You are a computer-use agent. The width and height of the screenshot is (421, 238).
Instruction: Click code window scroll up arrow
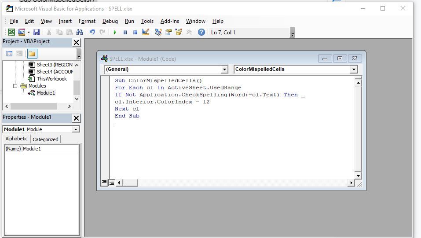(358, 83)
